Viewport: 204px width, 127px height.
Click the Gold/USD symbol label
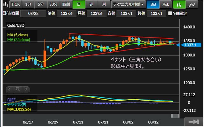pos(16,25)
